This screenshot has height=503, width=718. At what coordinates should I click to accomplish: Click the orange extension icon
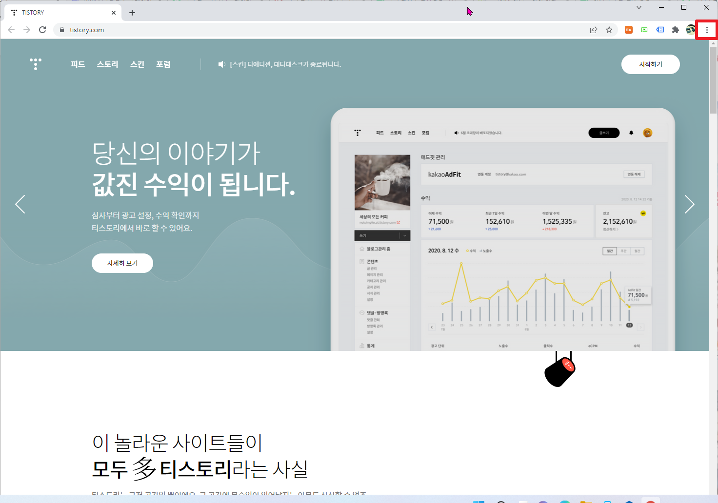point(629,30)
